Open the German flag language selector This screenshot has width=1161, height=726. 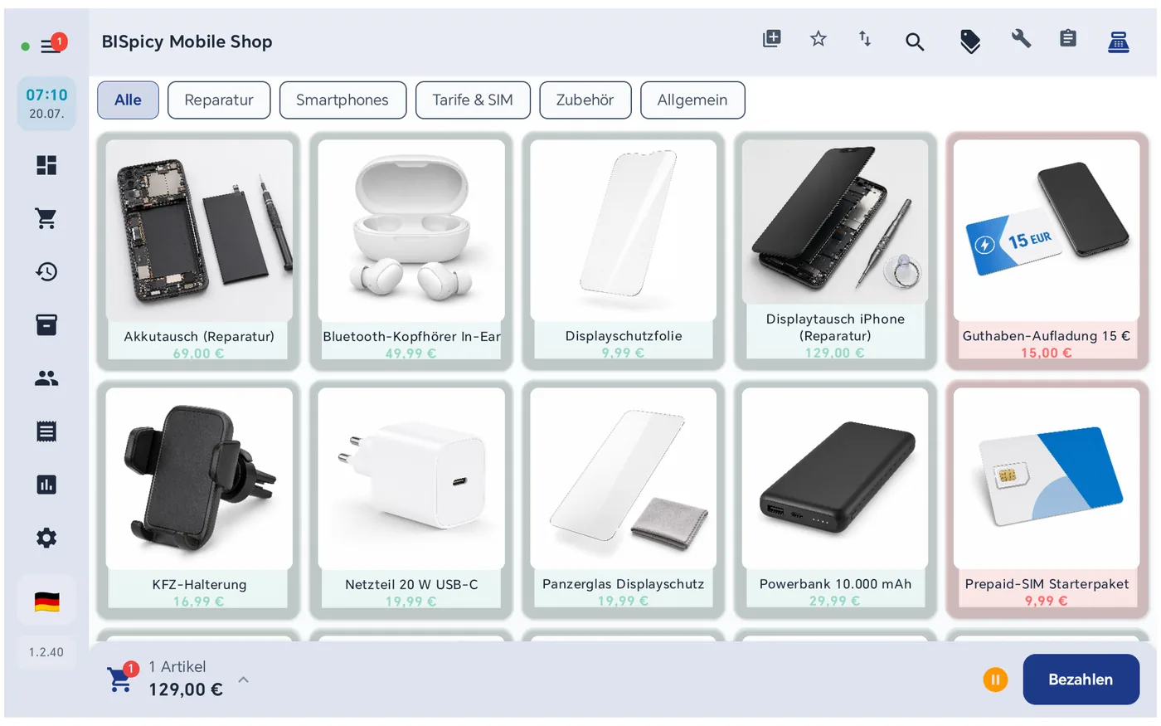pyautogui.click(x=46, y=602)
